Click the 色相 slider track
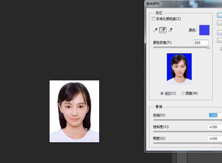 185,120
